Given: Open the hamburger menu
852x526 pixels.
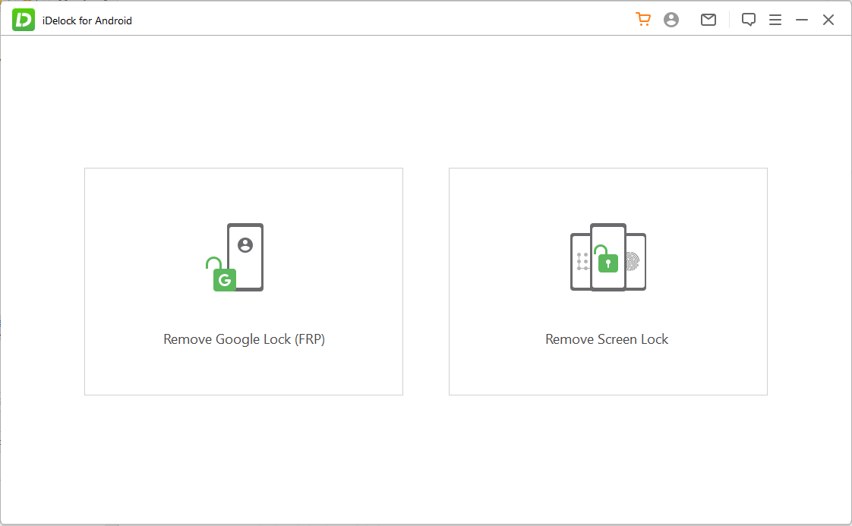Looking at the screenshot, I should 775,20.
